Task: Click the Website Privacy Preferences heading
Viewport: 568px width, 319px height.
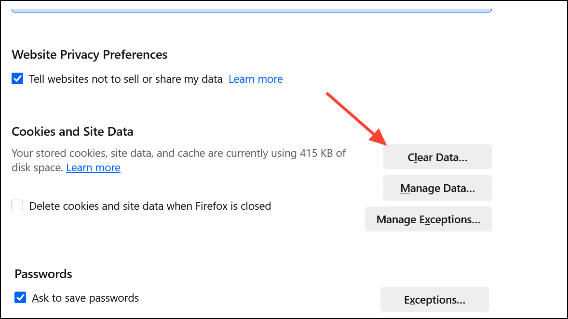Action: tap(90, 54)
